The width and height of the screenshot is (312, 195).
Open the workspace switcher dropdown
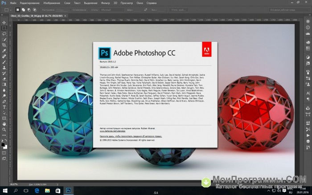289,9
